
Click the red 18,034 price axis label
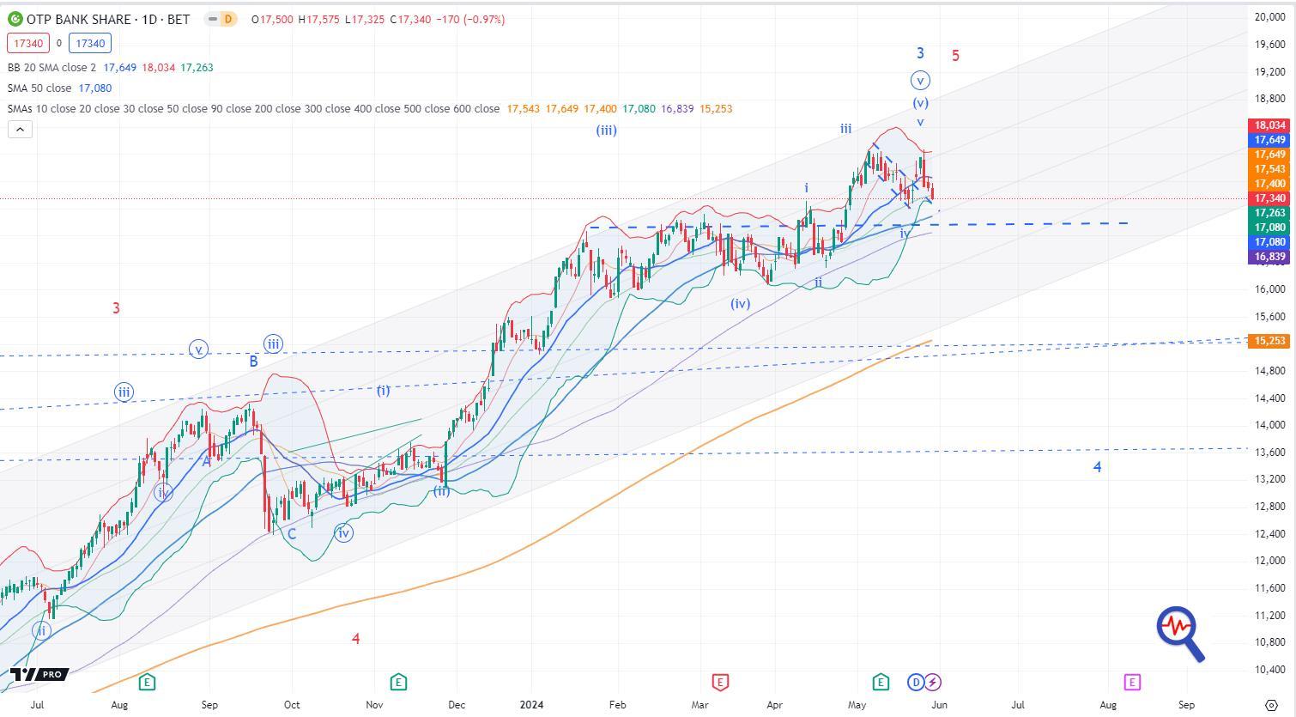click(x=1269, y=125)
